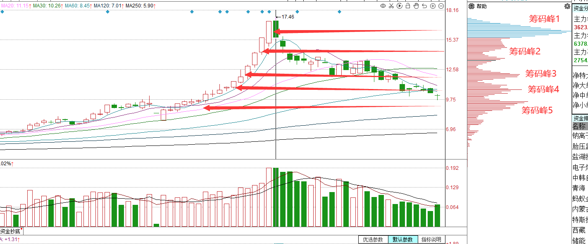Image resolution: width=588 pixels, height=244 pixels.
Task: Click the 特斯拉 entry in the ranking list
Action: [x=579, y=219]
